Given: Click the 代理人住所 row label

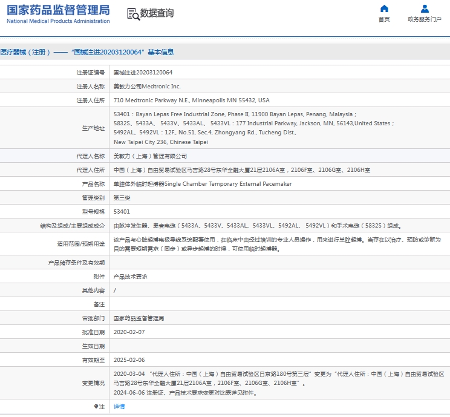Looking at the screenshot, I should coord(91,170).
